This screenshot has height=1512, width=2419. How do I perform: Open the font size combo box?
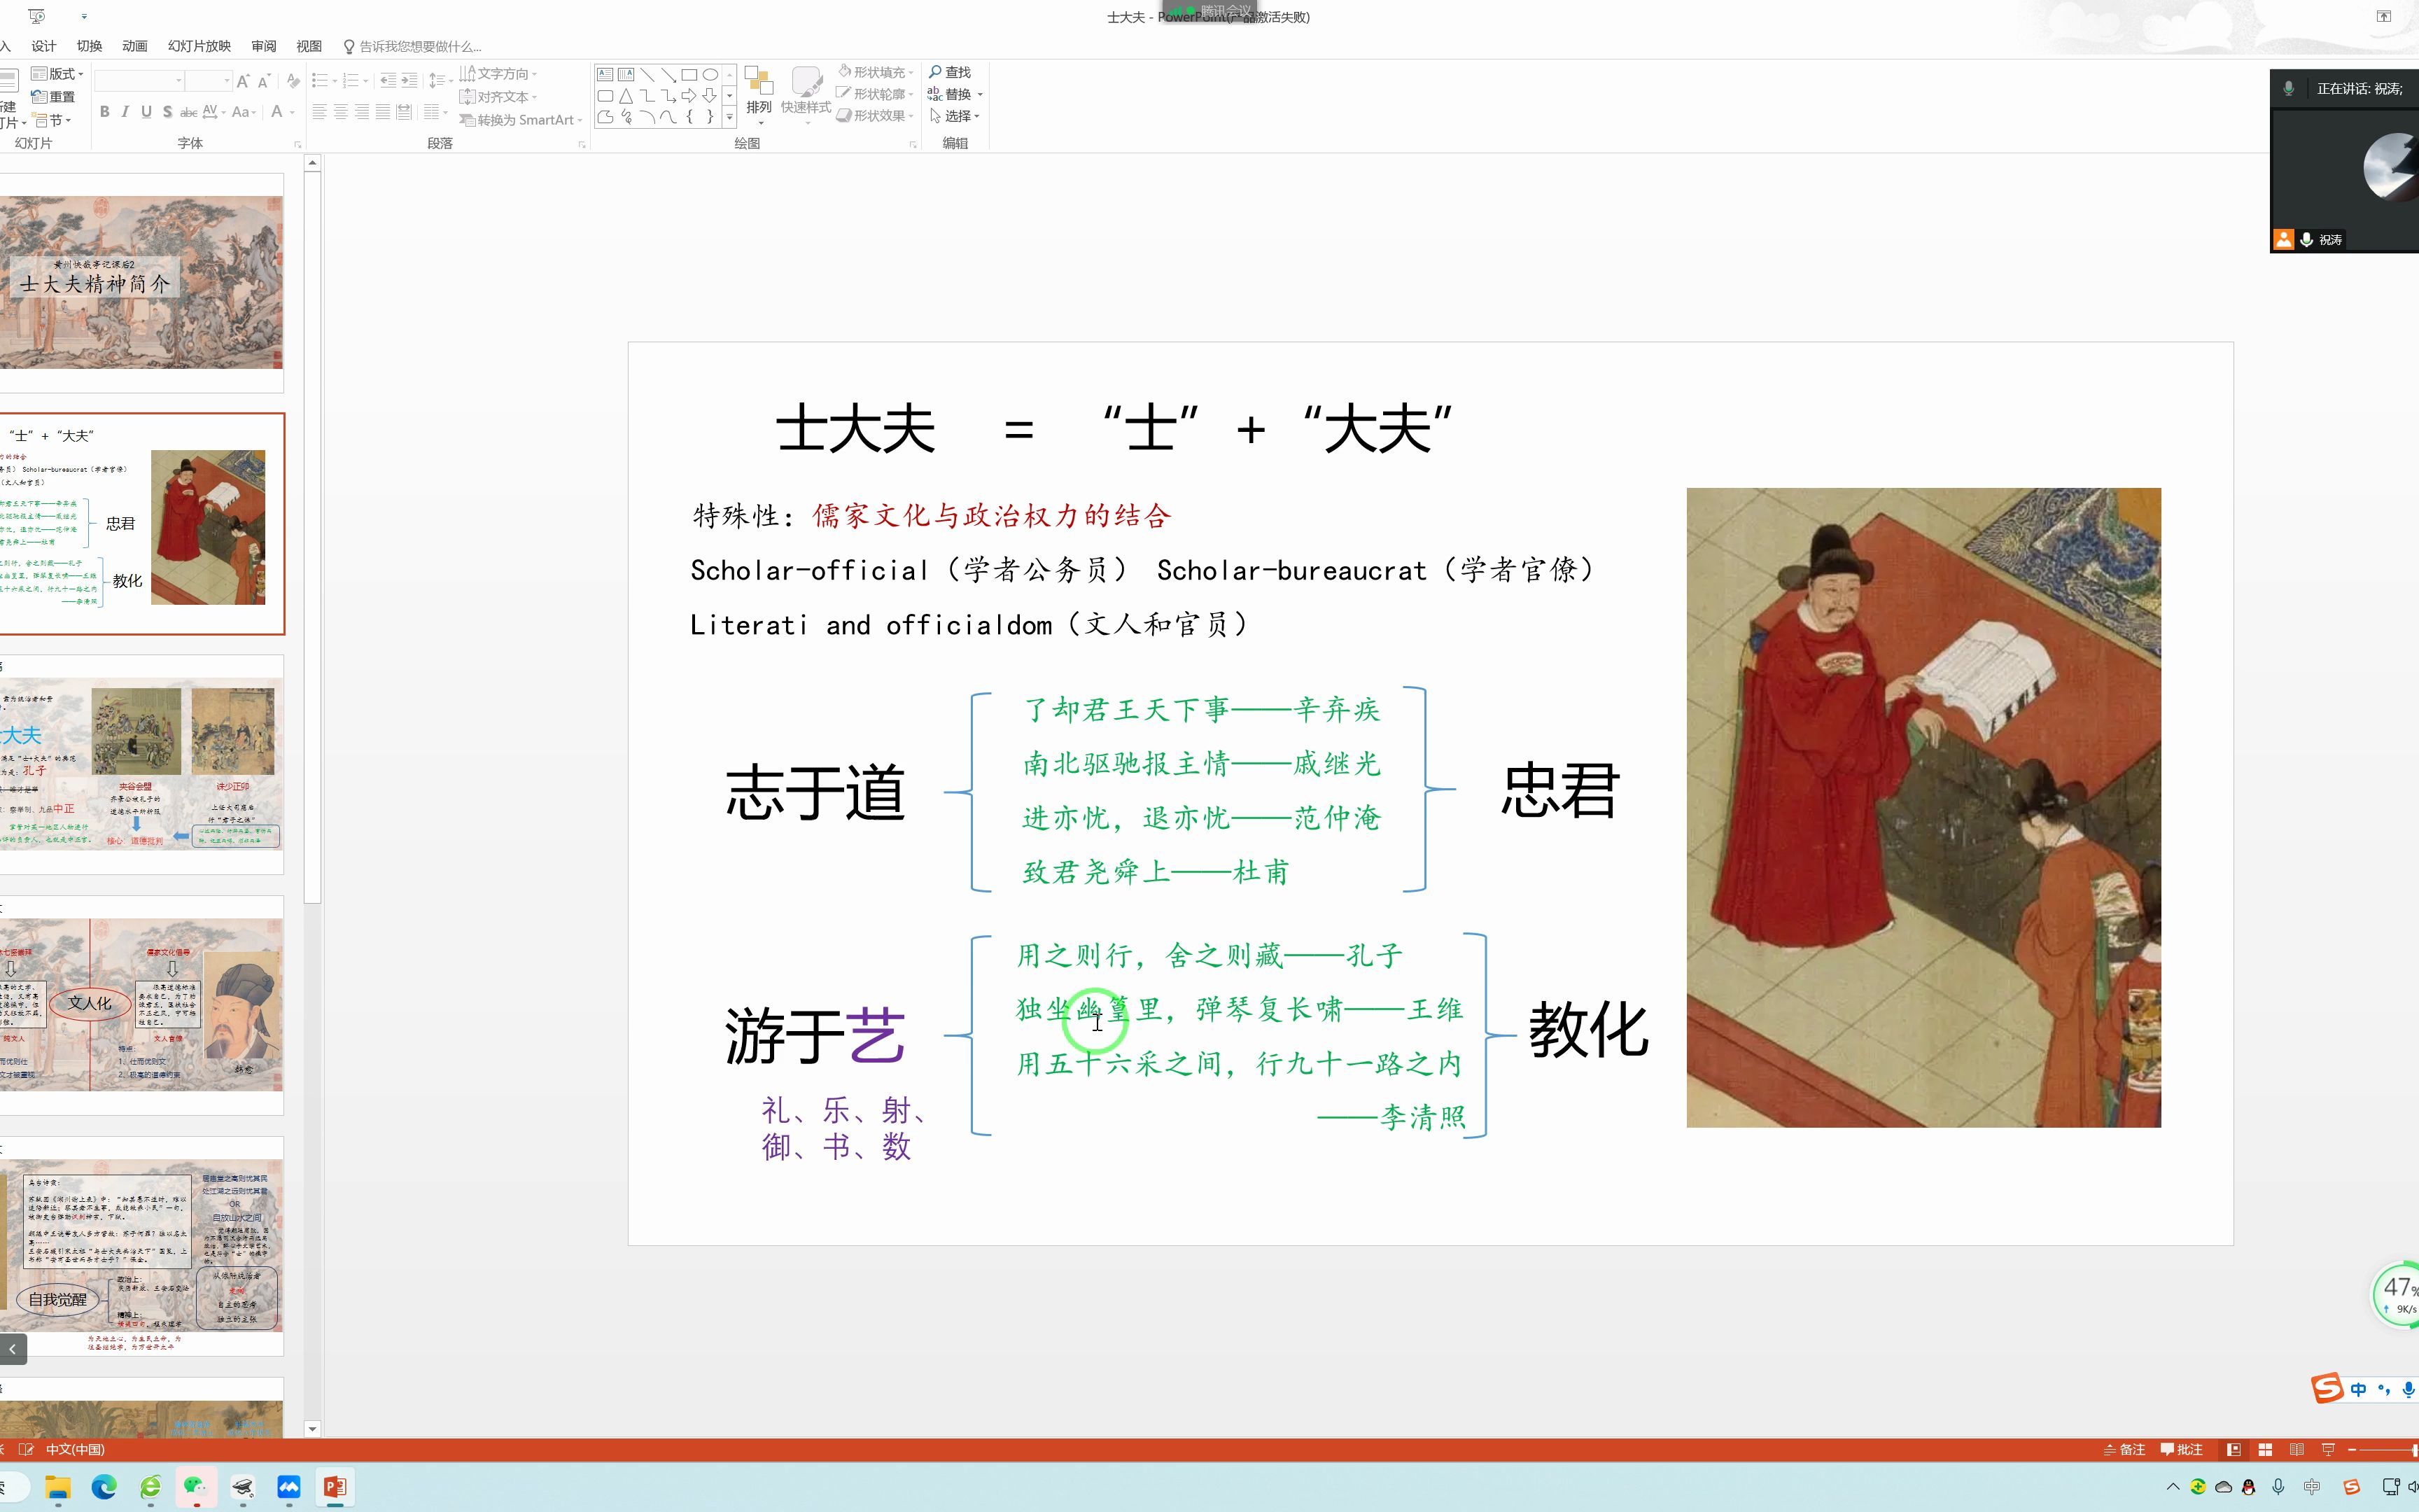pyautogui.click(x=209, y=81)
